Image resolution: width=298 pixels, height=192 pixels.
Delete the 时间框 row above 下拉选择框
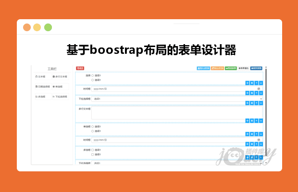[x=252, y=93]
